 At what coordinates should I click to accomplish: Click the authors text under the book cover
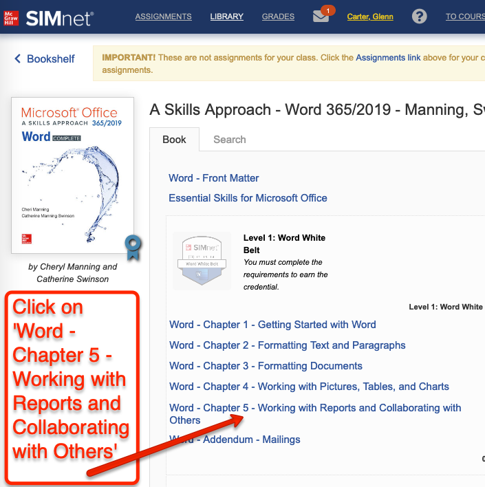pos(73,272)
